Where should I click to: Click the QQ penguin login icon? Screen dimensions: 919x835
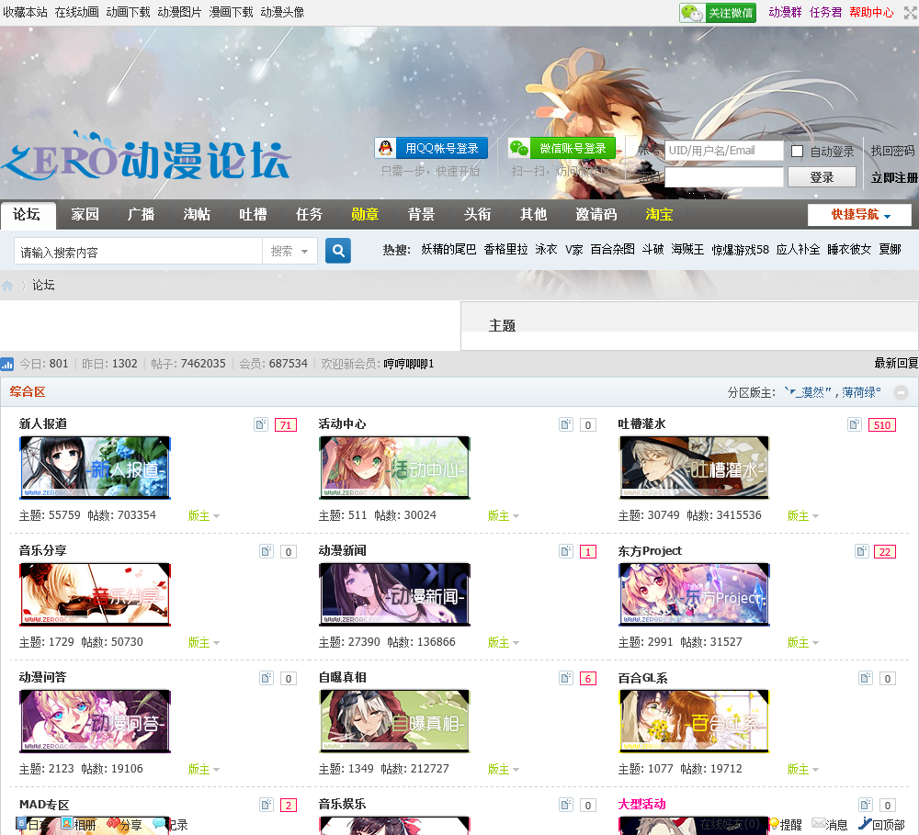pos(386,148)
